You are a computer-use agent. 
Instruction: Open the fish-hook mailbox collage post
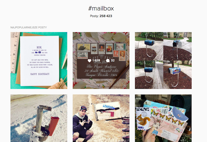[x=163, y=61]
